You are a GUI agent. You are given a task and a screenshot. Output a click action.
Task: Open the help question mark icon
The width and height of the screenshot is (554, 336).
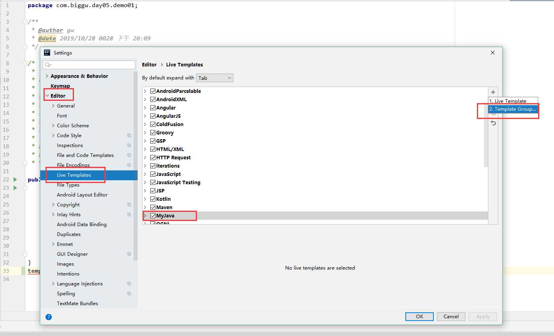coord(49,317)
